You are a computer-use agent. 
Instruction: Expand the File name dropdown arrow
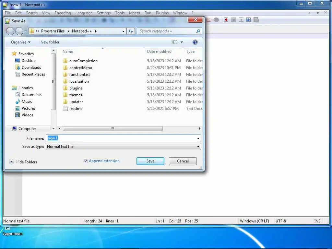pos(198,138)
